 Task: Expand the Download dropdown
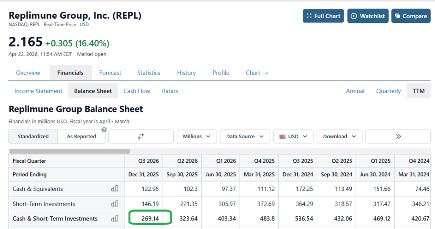coord(339,137)
